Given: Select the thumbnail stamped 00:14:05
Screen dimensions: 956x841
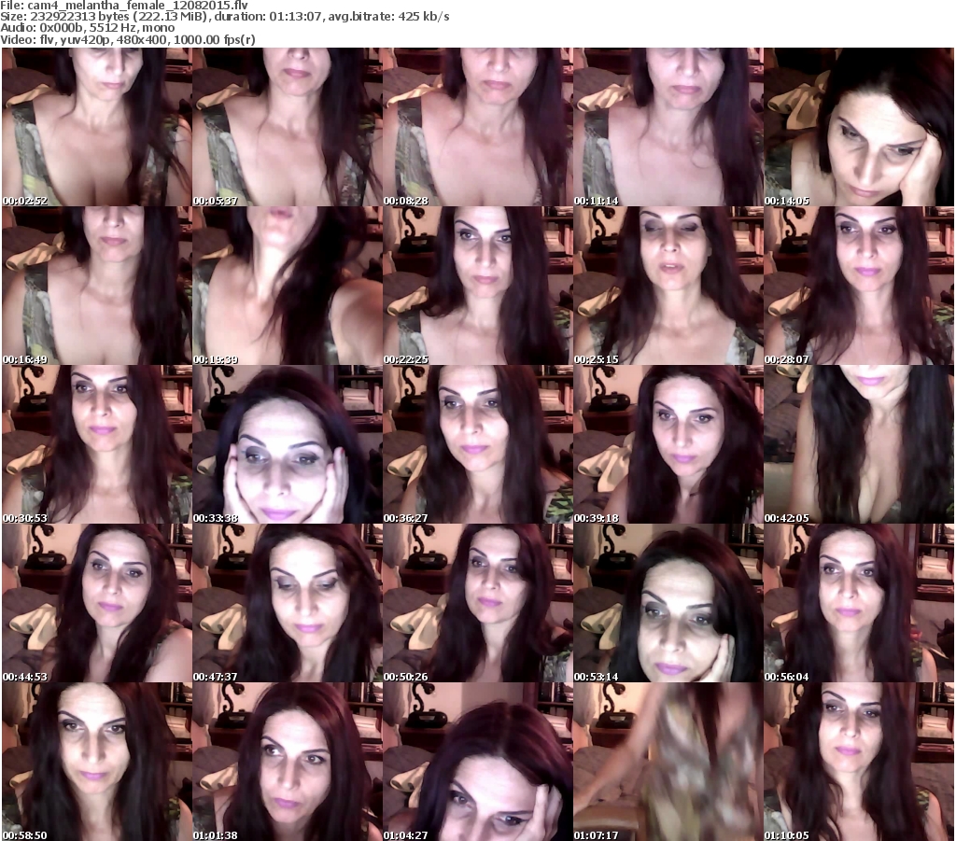Looking at the screenshot, I should click(859, 127).
